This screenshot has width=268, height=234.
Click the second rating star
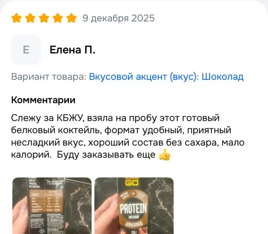[30, 18]
